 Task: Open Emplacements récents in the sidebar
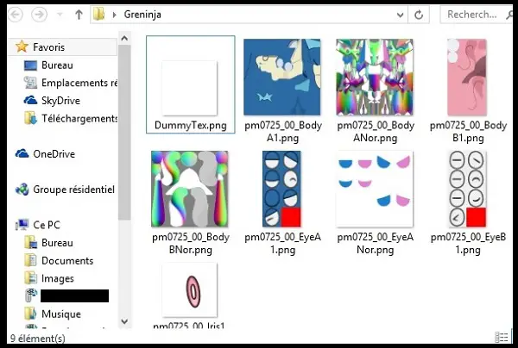[x=79, y=83]
